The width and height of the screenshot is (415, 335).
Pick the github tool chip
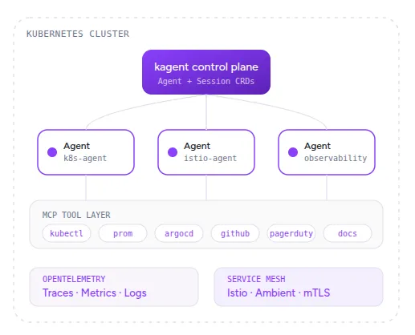click(x=235, y=233)
